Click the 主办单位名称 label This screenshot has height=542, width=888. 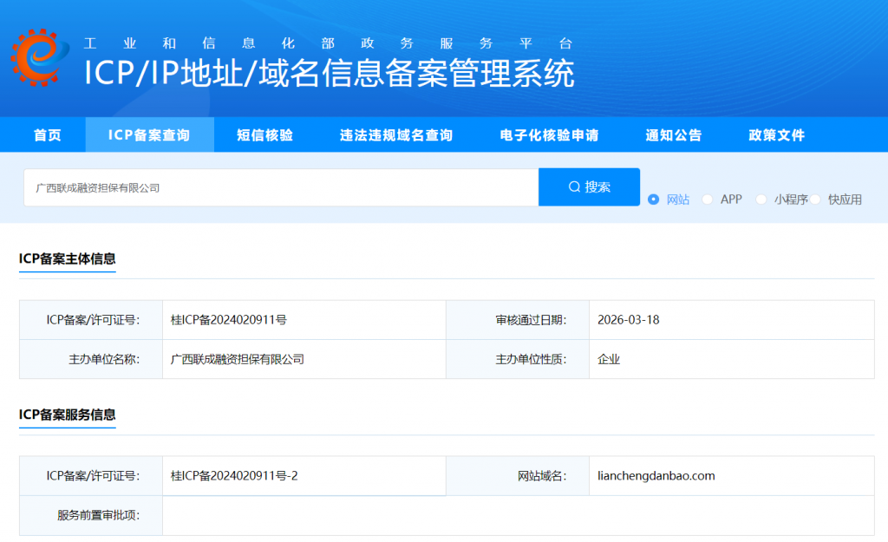pos(104,359)
